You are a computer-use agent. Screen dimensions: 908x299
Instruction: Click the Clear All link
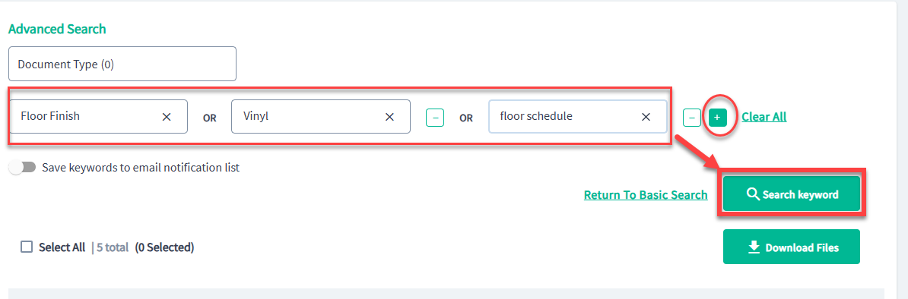pos(764,117)
